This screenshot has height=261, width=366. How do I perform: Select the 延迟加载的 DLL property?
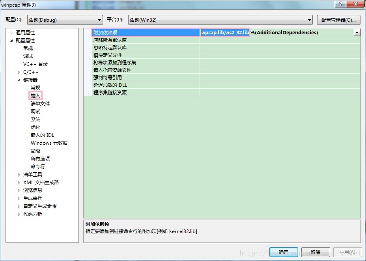(146, 85)
